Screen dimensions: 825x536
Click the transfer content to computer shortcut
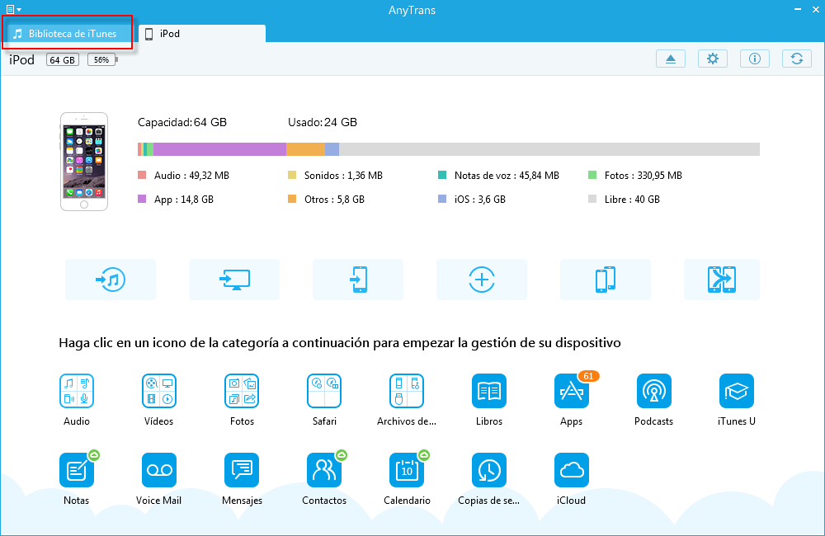click(234, 280)
